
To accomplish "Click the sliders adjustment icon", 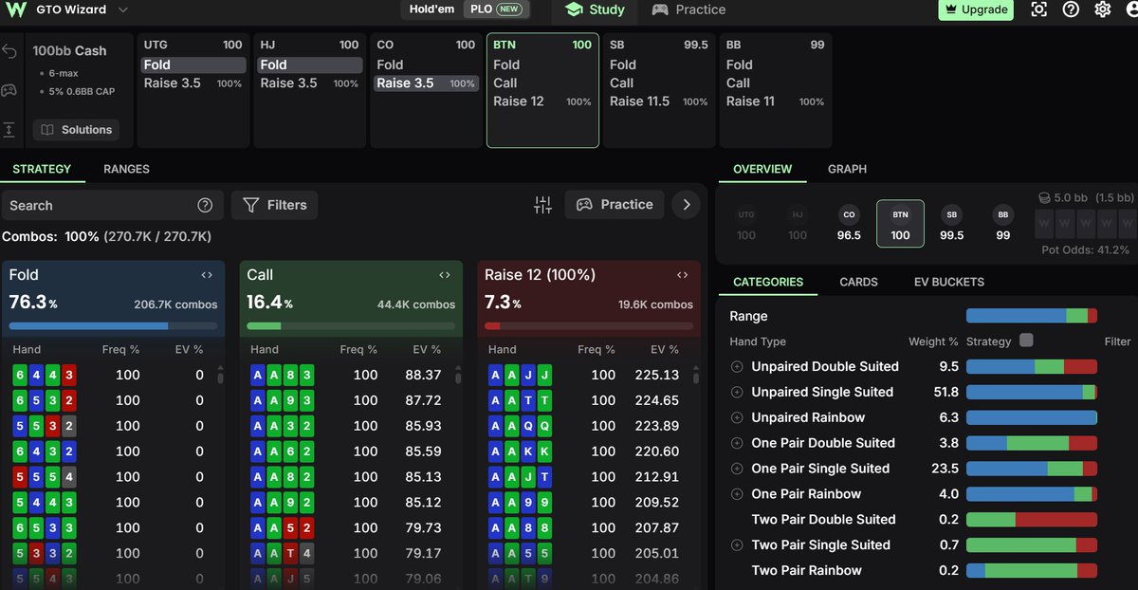I will [542, 205].
